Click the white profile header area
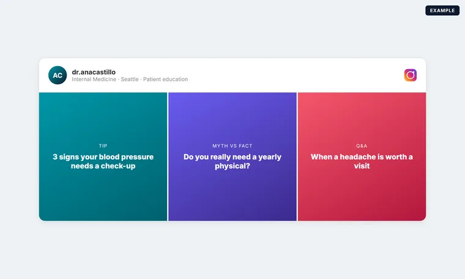Viewport: 465px width, 279px height. click(x=232, y=75)
